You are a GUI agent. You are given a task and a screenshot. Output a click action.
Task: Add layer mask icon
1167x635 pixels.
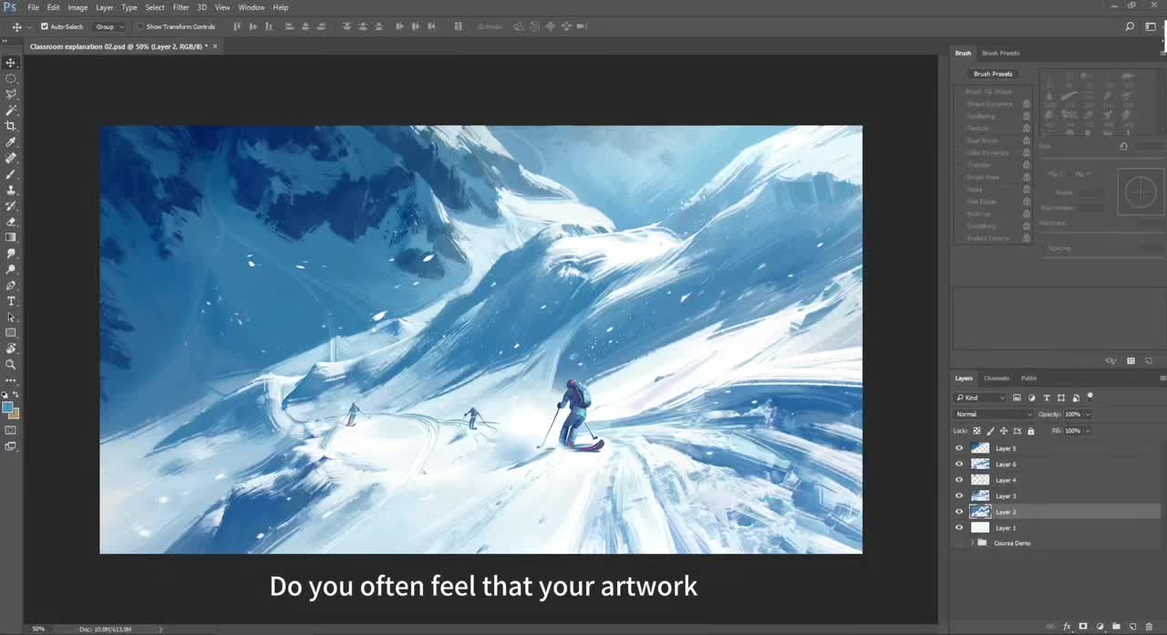coord(1083,627)
